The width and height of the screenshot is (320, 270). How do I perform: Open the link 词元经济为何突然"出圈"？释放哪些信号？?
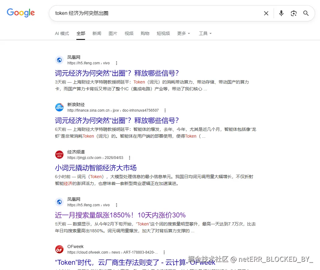pos(116,73)
